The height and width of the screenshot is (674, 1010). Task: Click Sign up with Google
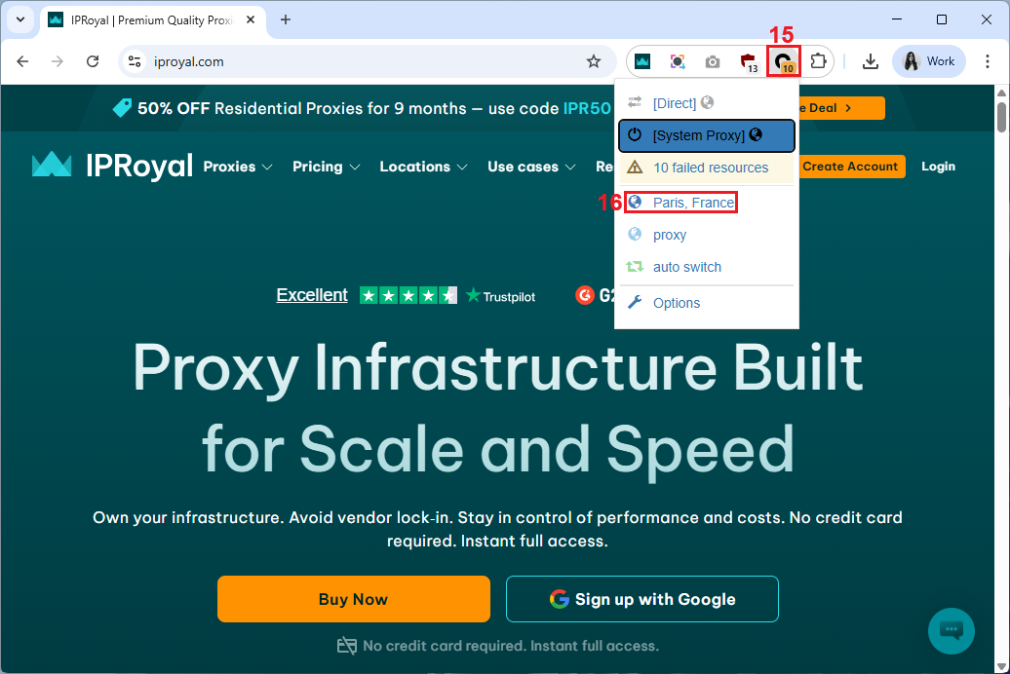point(641,599)
